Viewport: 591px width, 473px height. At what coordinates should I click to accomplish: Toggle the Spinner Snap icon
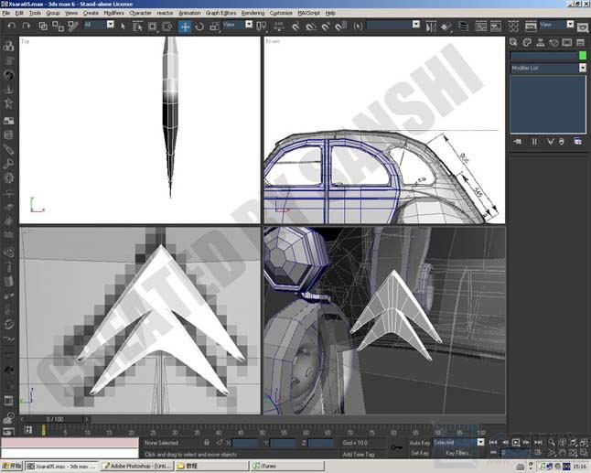340,26
